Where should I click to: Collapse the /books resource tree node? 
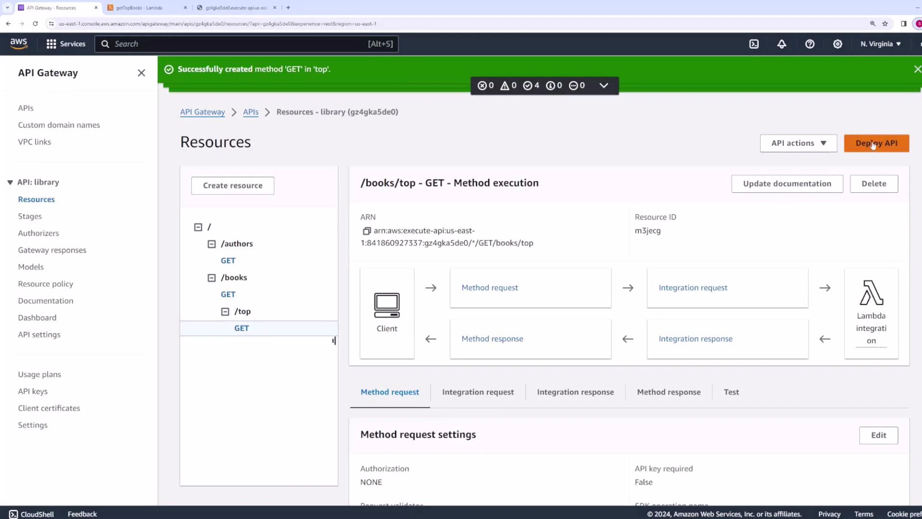(x=212, y=278)
